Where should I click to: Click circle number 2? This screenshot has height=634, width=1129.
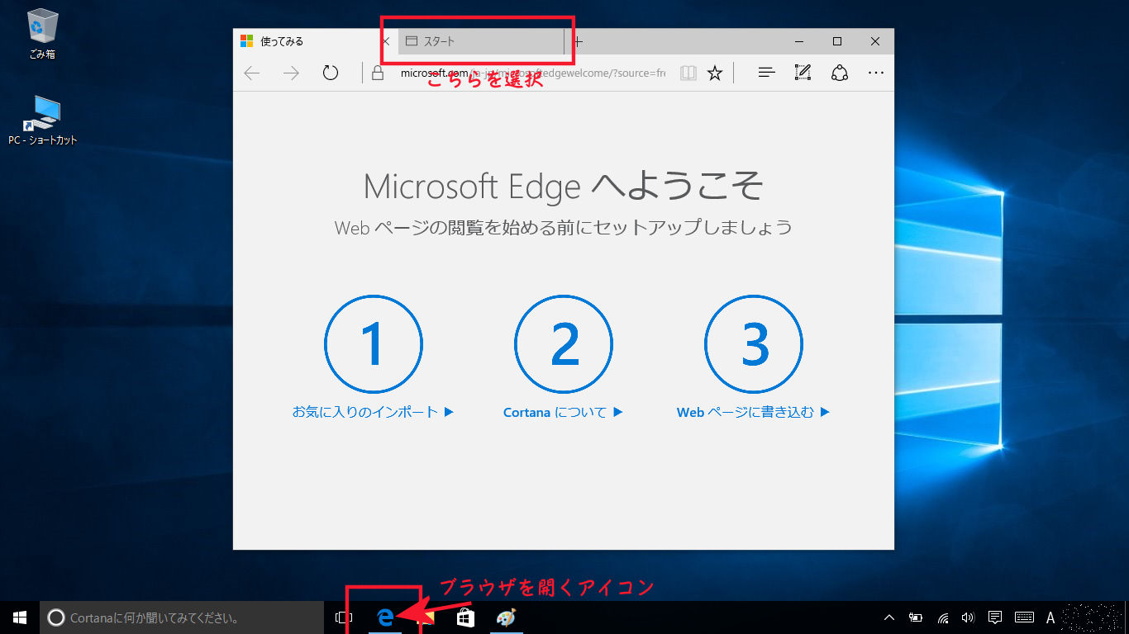tap(564, 344)
